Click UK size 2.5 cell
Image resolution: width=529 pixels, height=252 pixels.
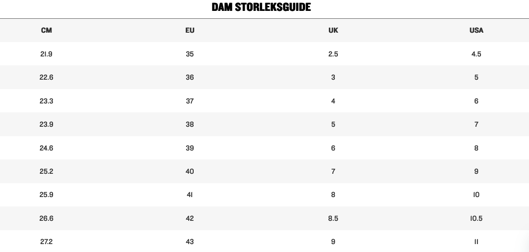(333, 54)
